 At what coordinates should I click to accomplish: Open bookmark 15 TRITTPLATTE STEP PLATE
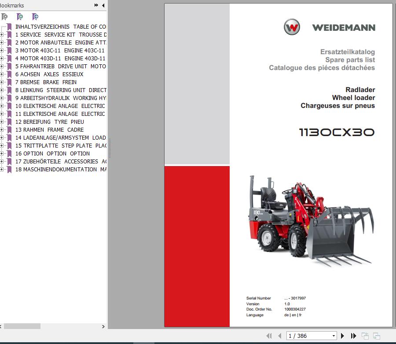click(x=61, y=146)
